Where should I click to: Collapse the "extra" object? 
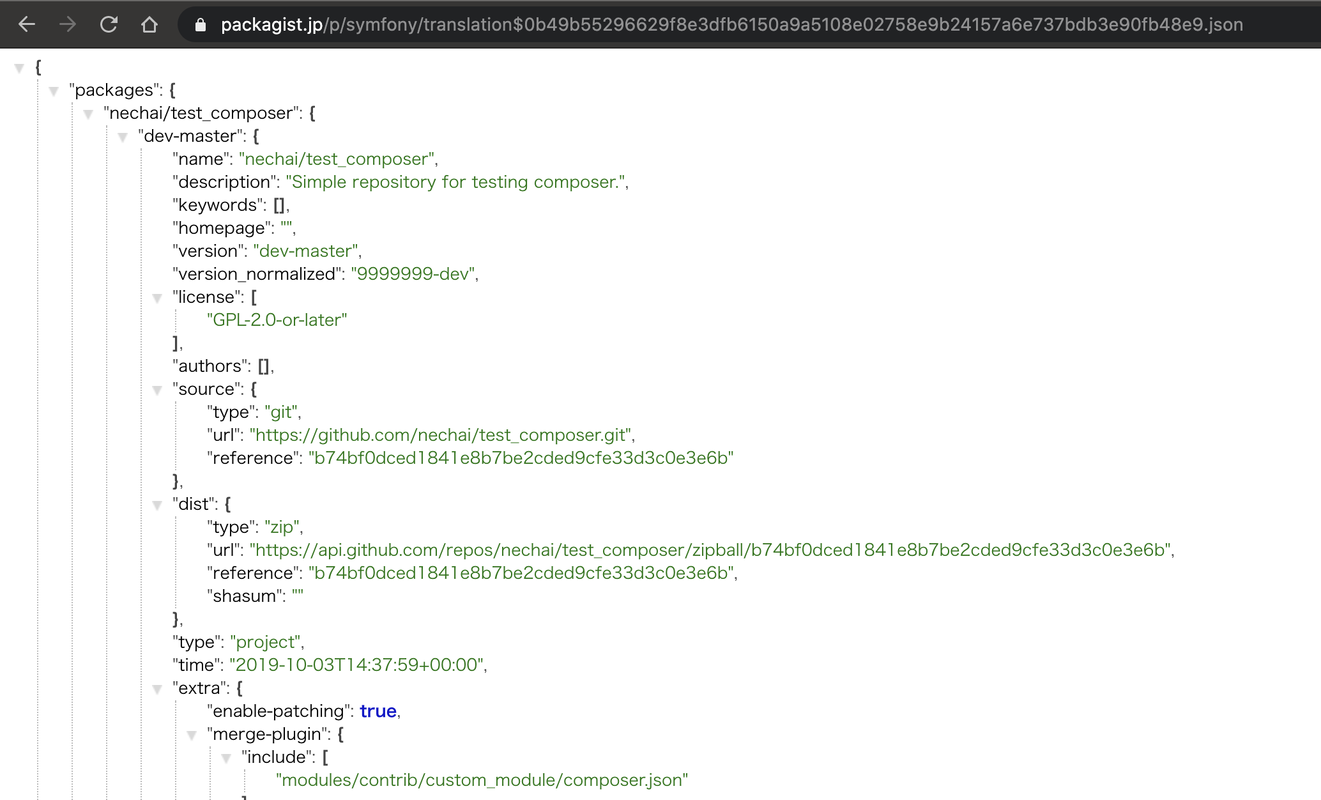157,689
